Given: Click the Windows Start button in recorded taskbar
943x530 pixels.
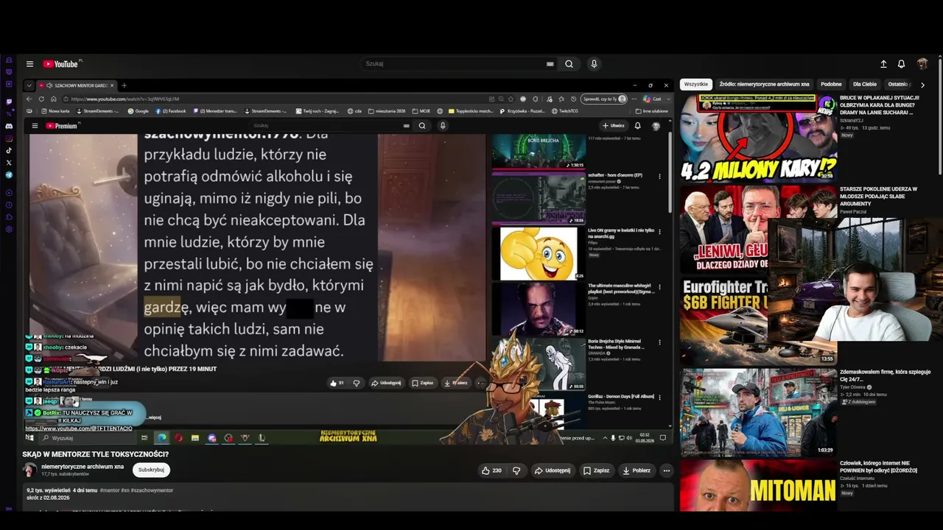Looking at the screenshot, I should point(29,438).
